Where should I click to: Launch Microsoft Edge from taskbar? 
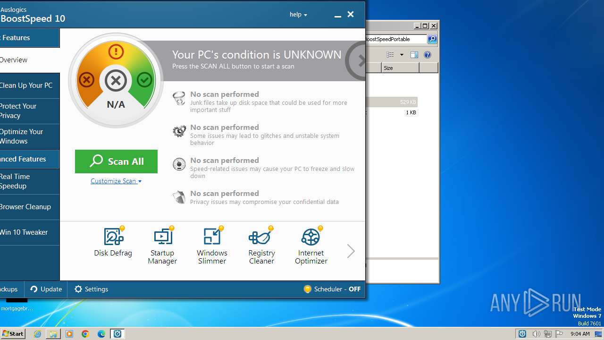[x=101, y=334]
